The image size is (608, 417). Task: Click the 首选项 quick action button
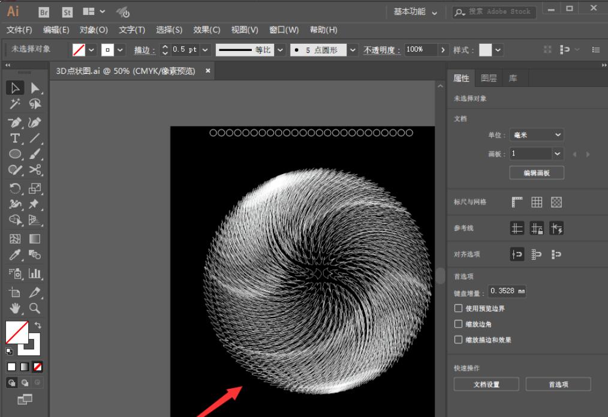[558, 384]
